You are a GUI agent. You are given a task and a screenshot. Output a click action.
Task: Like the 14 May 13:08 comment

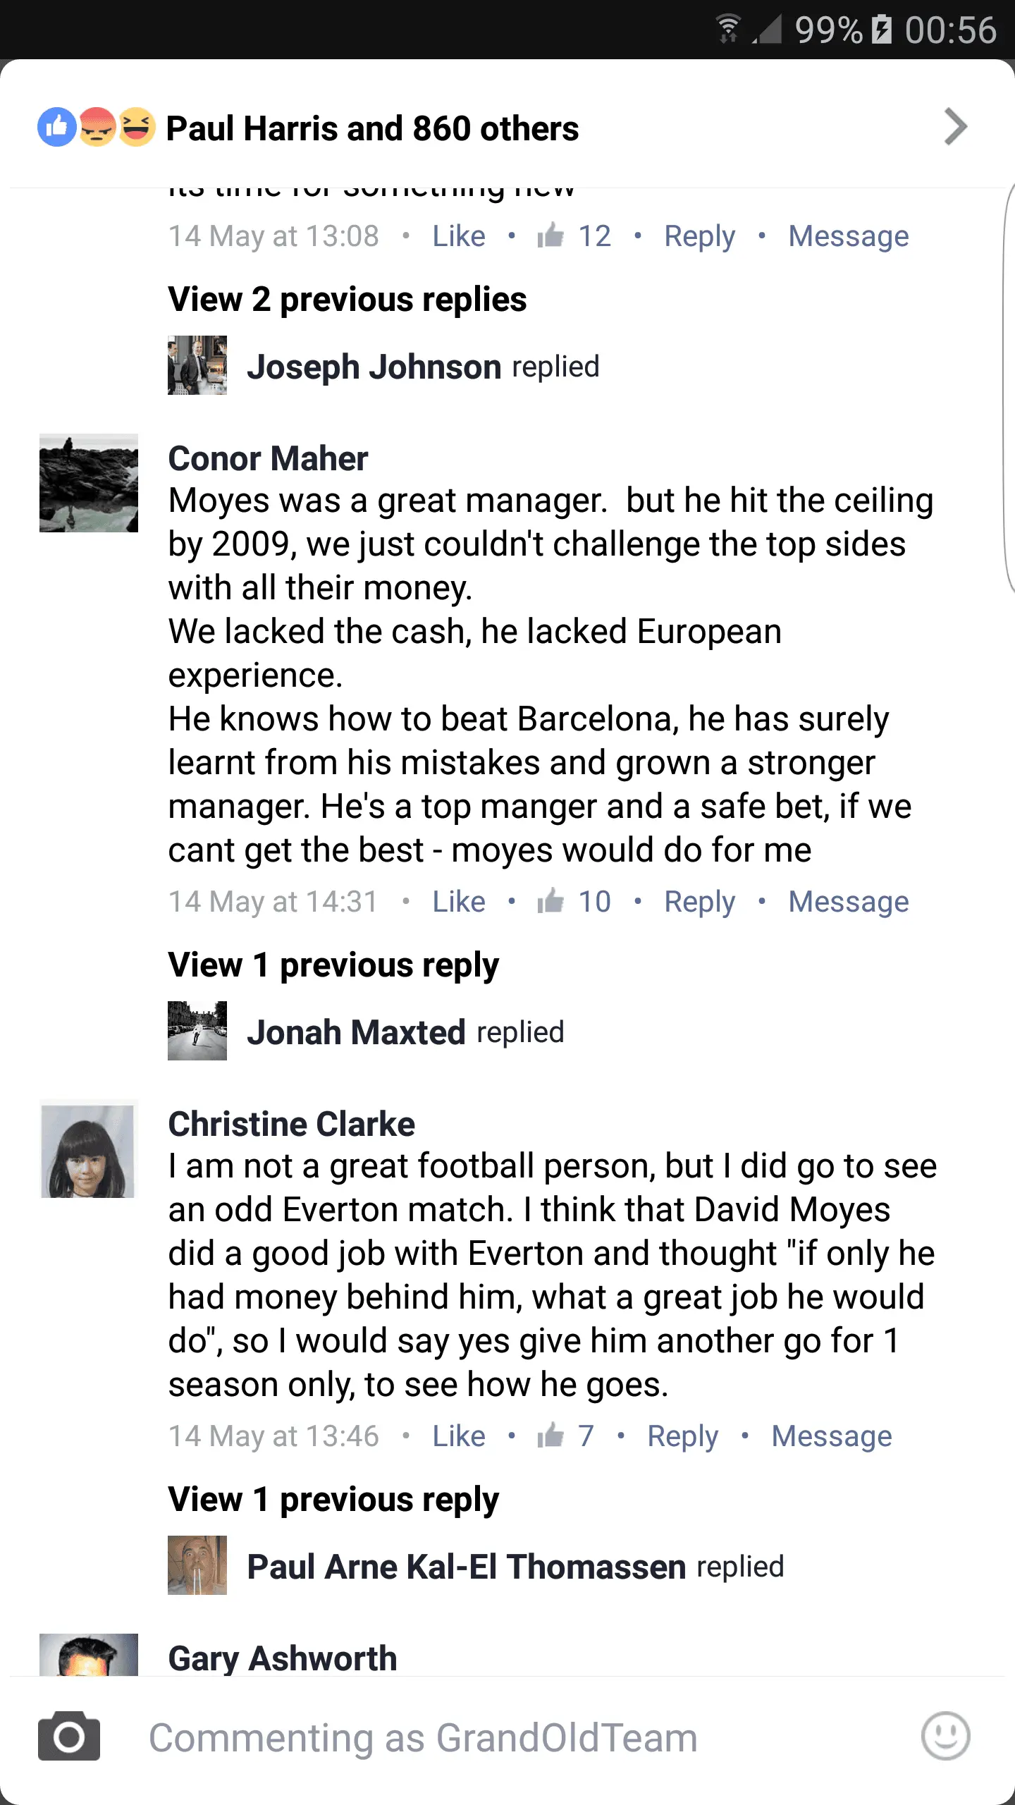pyautogui.click(x=459, y=236)
